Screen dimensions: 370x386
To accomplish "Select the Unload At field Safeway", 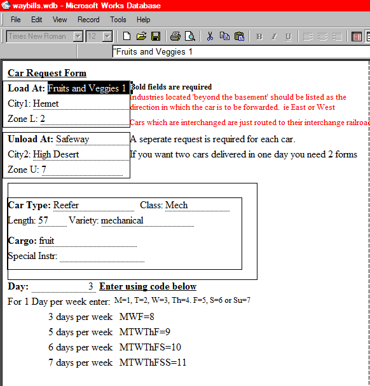I will point(92,139).
